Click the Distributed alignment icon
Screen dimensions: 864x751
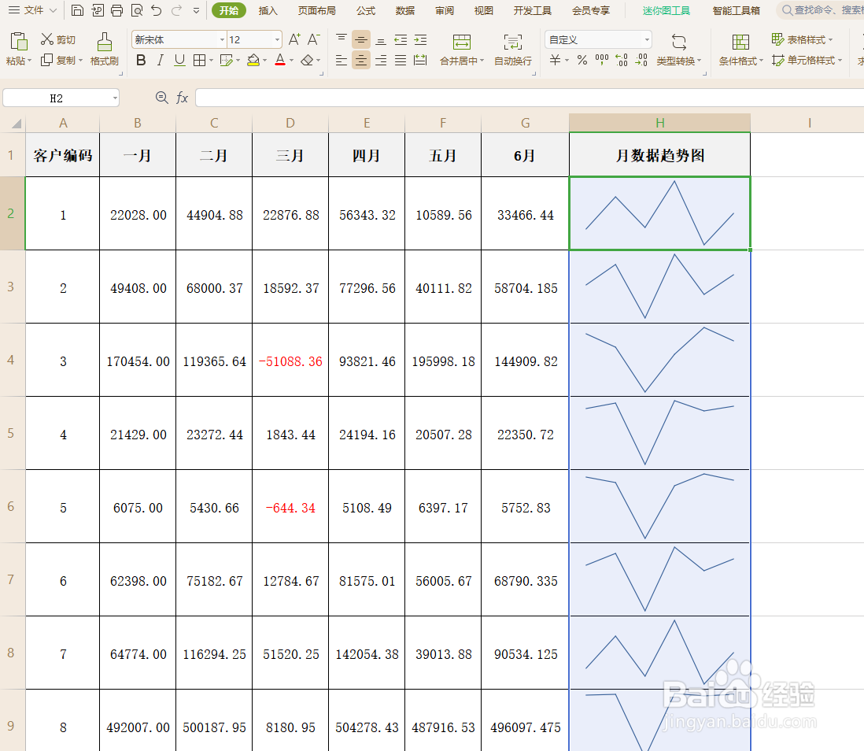click(420, 60)
